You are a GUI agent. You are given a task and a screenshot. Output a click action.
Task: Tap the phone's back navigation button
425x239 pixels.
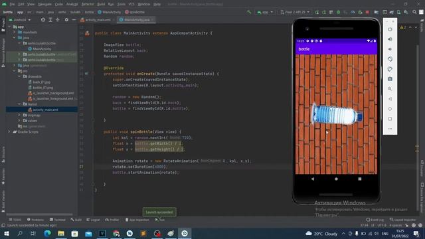313,179
